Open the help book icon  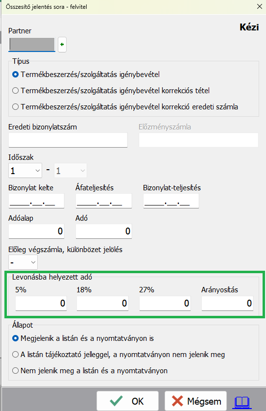pyautogui.click(x=242, y=402)
